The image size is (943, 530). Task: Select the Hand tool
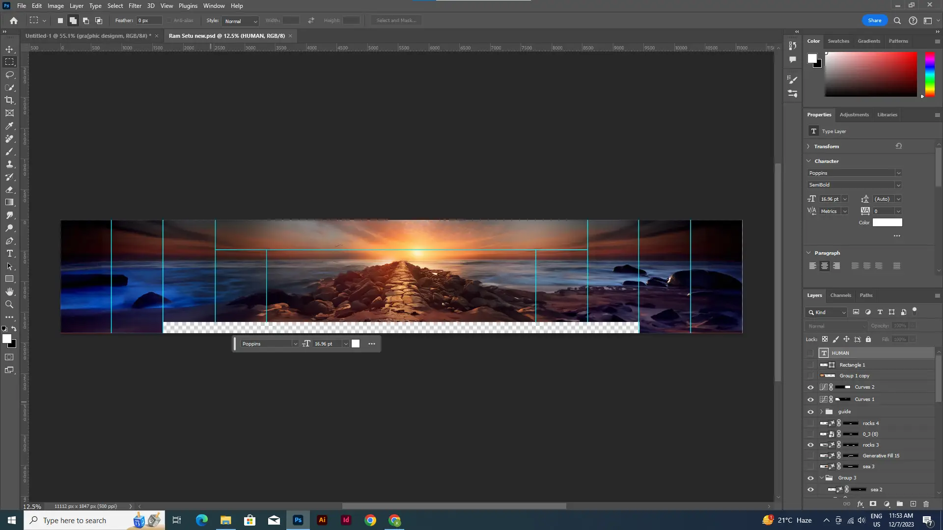click(x=9, y=292)
